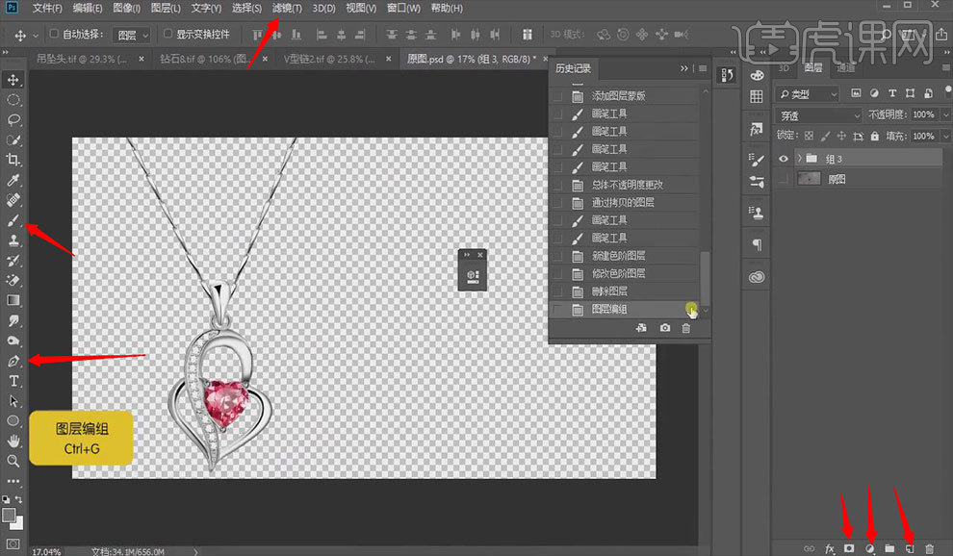
Task: Select the Horizontal Type tool
Action: click(13, 381)
